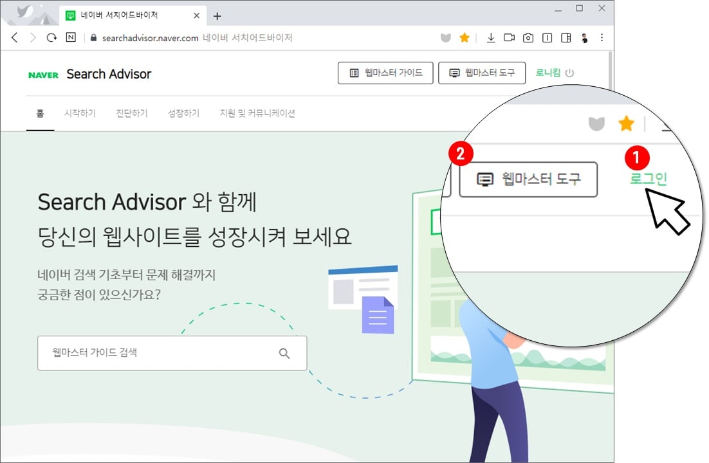
Task: Reload the page with the refresh icon
Action: pyautogui.click(x=51, y=37)
